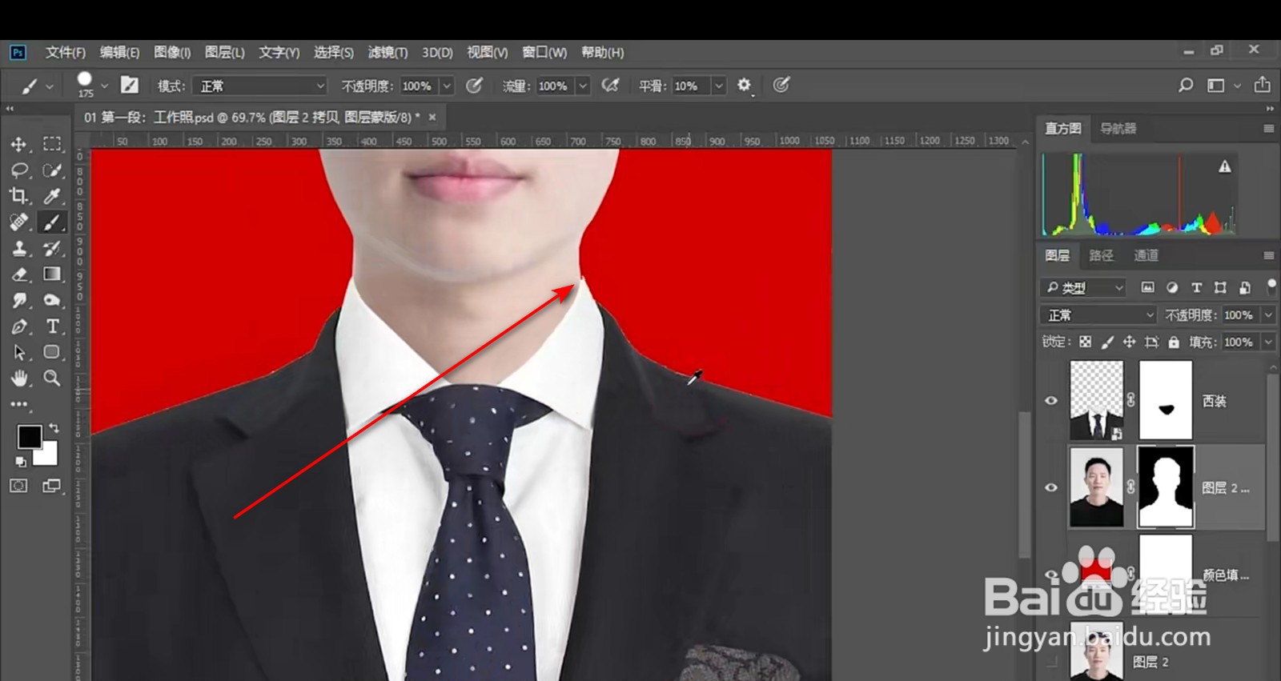Viewport: 1281px width, 681px height.
Task: Select the 图层 2 拷贝 mask thumbnail
Action: [x=1166, y=487]
